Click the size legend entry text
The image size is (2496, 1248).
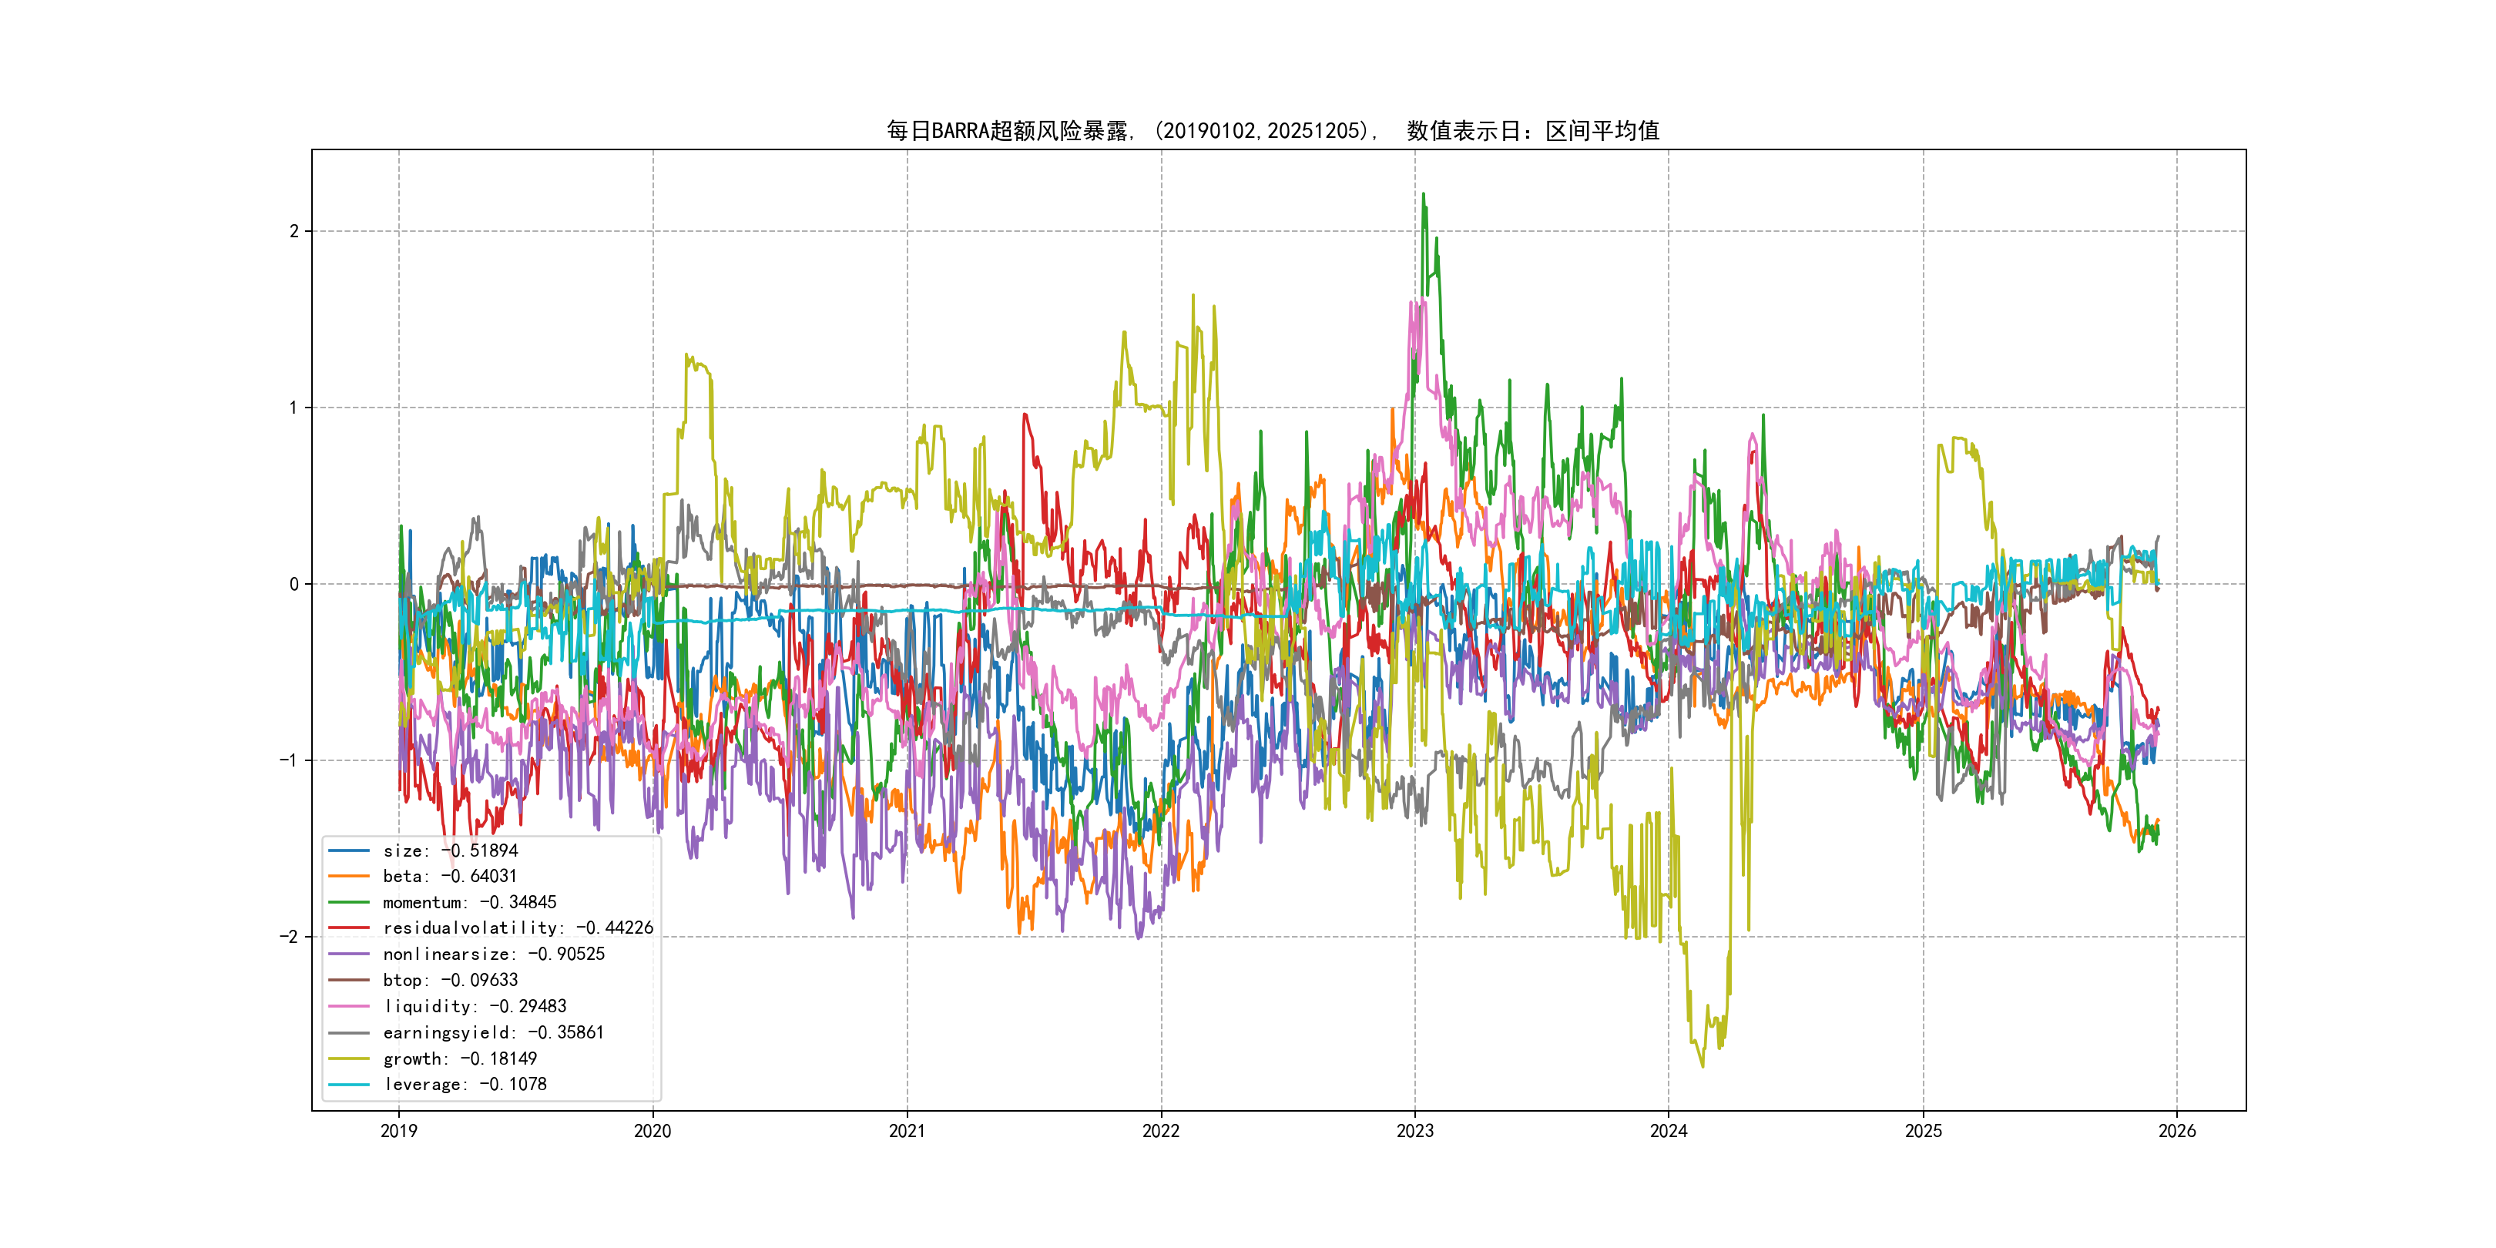(x=451, y=850)
